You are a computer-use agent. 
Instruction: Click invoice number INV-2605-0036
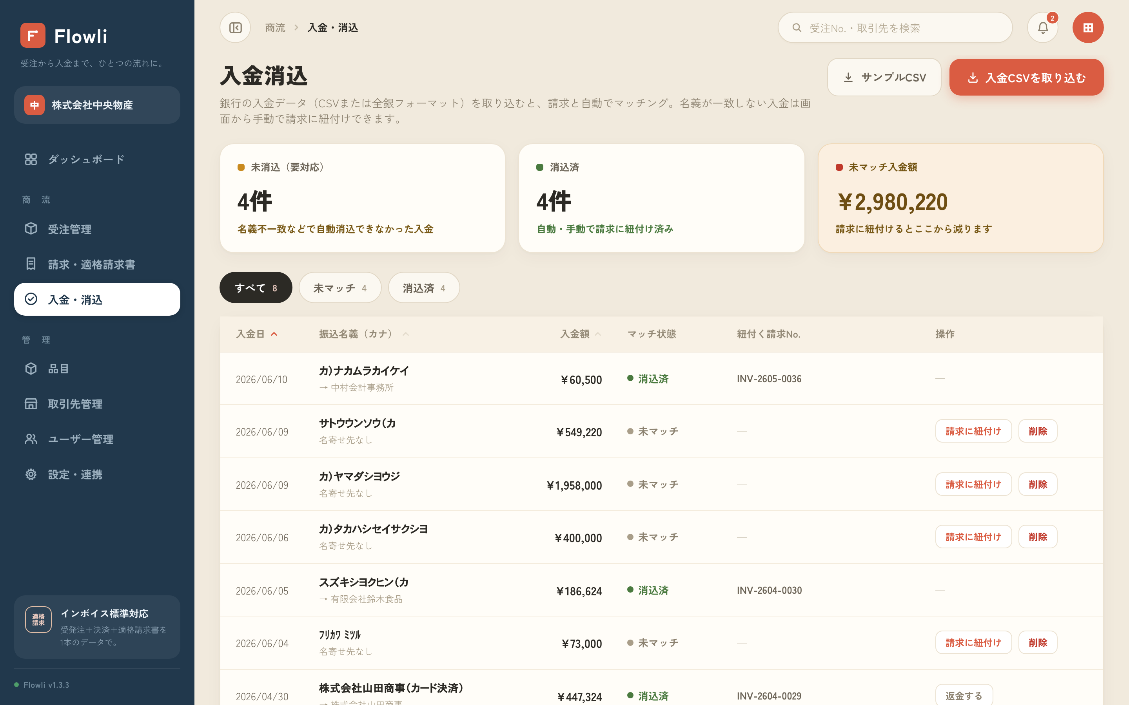pos(769,379)
